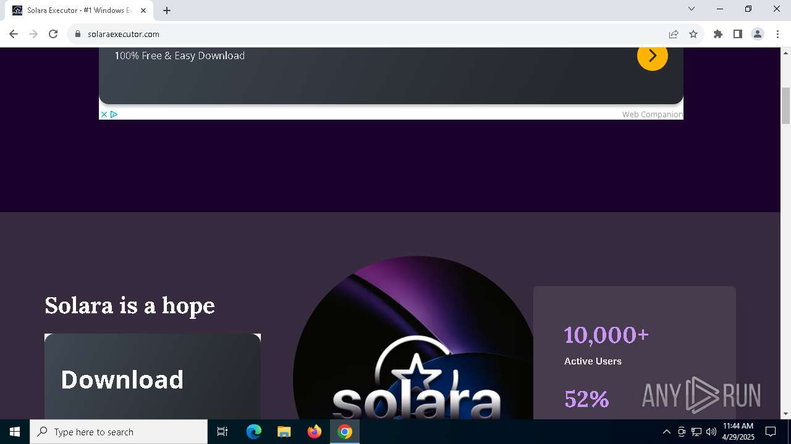Open the Chrome three-dot menu
Viewport: 791px width, 444px height.
point(777,34)
